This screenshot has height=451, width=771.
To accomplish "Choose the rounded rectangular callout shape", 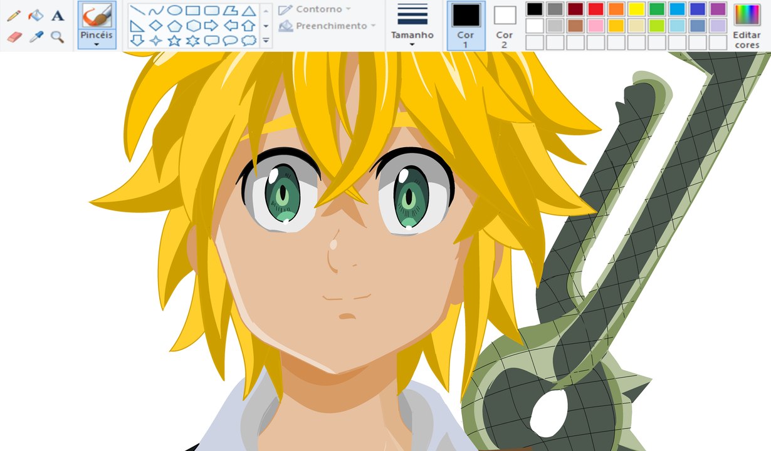I will point(212,41).
